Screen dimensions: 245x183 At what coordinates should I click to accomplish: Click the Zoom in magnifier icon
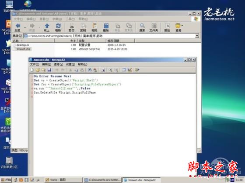coord(110,70)
